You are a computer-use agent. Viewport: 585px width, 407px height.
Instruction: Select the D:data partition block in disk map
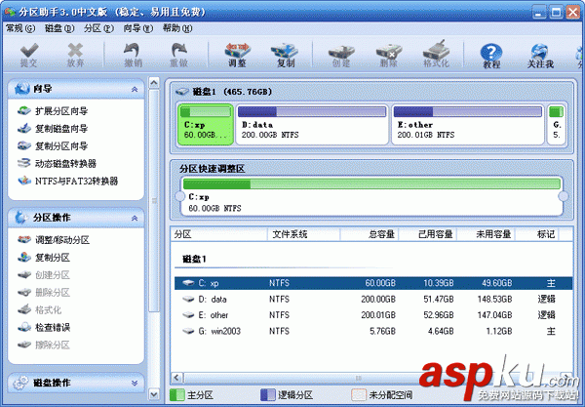tap(312, 124)
